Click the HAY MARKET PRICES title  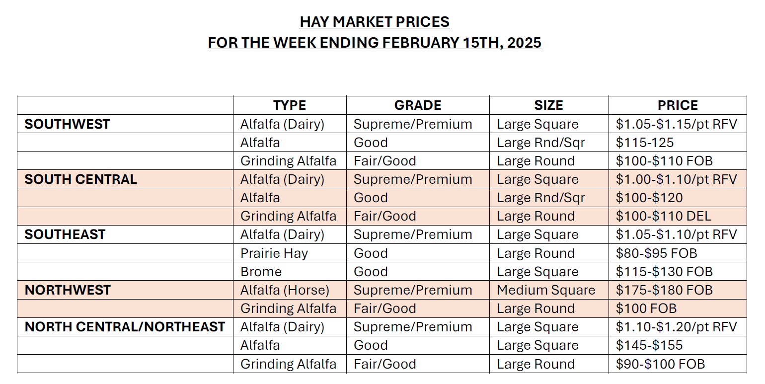pos(375,22)
